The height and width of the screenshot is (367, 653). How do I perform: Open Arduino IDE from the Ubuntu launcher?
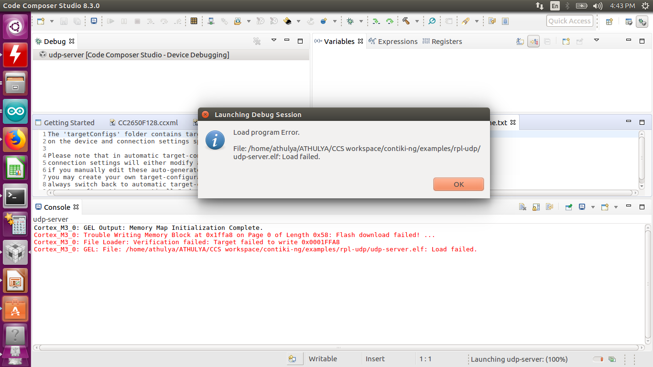click(15, 111)
